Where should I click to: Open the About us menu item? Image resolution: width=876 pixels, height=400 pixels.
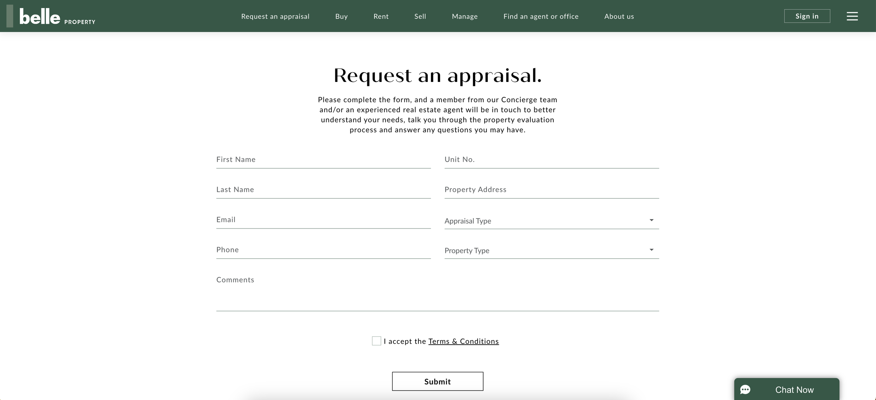coord(619,16)
